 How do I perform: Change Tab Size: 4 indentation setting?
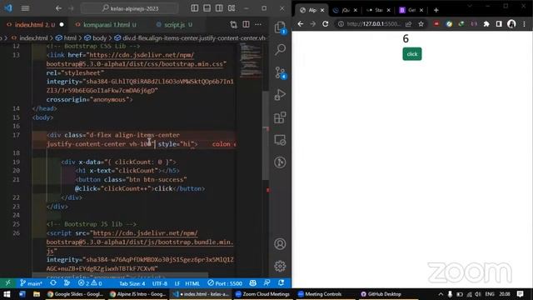point(132,283)
